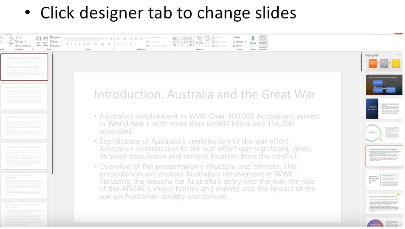Screen dimensions: 405x229
Task: Open Quick Styles
Action: [x=207, y=41]
